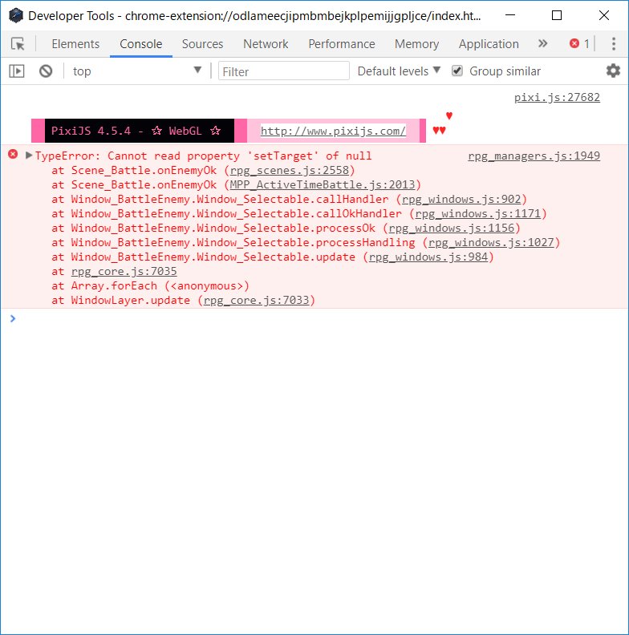Switch to the Elements tab

click(x=75, y=44)
